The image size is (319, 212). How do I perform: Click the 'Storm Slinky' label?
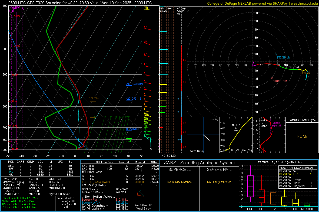[x=196, y=151]
